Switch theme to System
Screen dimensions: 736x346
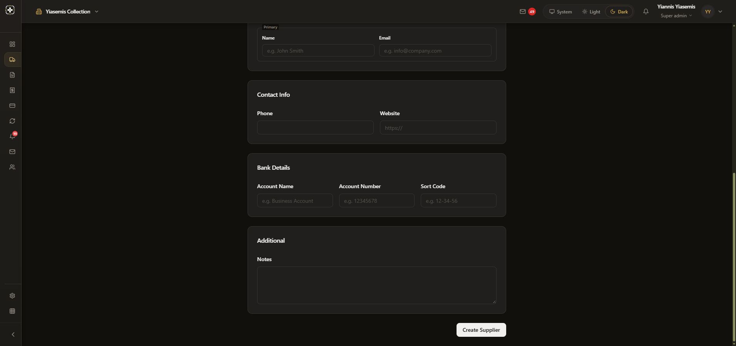coord(560,12)
